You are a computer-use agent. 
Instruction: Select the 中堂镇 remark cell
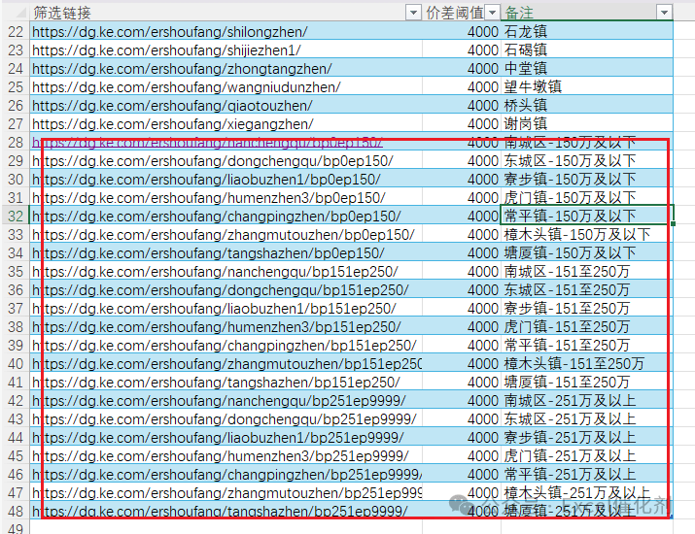click(x=587, y=69)
